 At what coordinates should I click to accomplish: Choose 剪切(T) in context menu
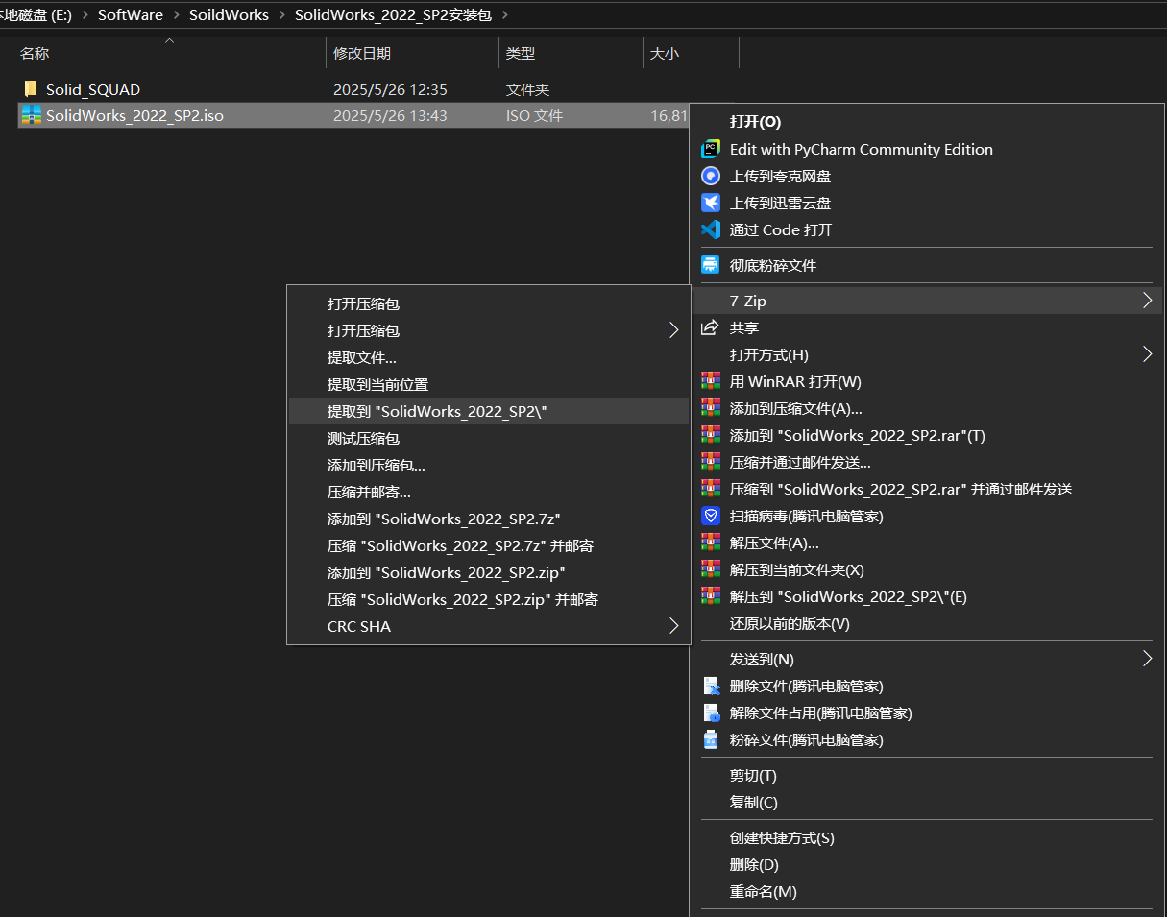pos(927,775)
